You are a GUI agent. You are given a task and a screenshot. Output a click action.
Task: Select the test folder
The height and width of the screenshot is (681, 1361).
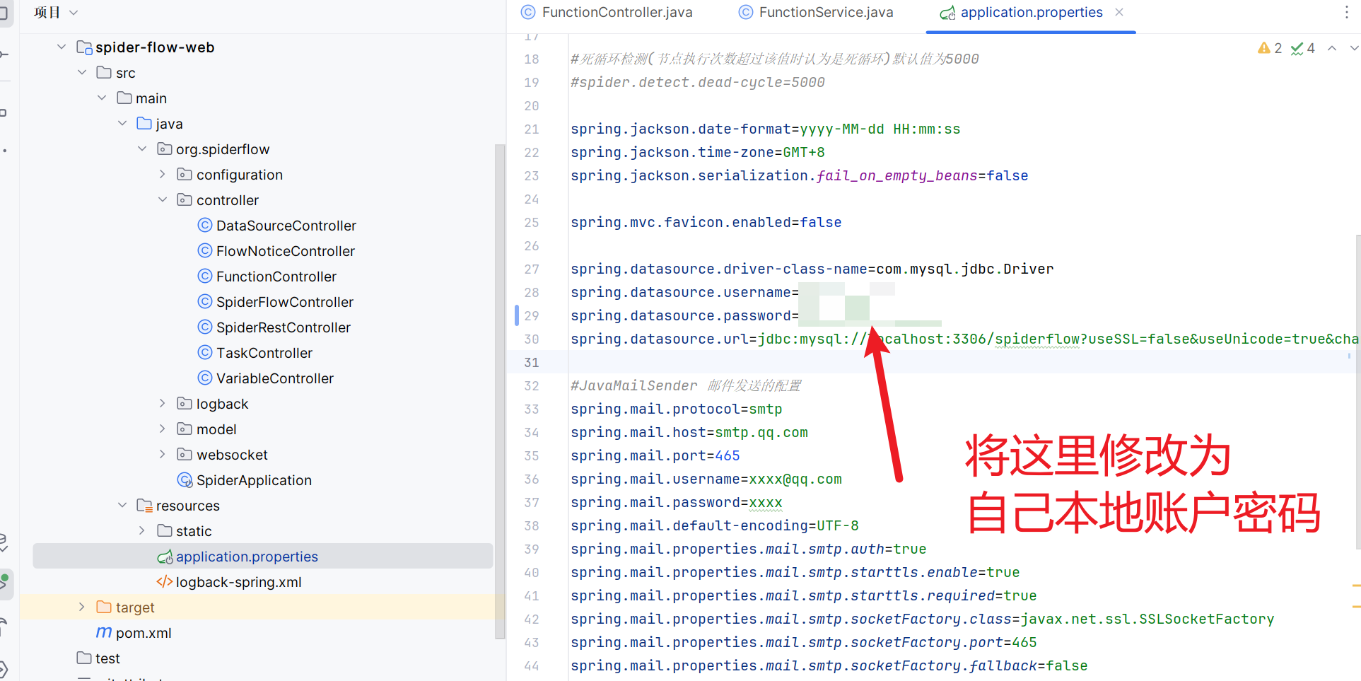(x=107, y=658)
